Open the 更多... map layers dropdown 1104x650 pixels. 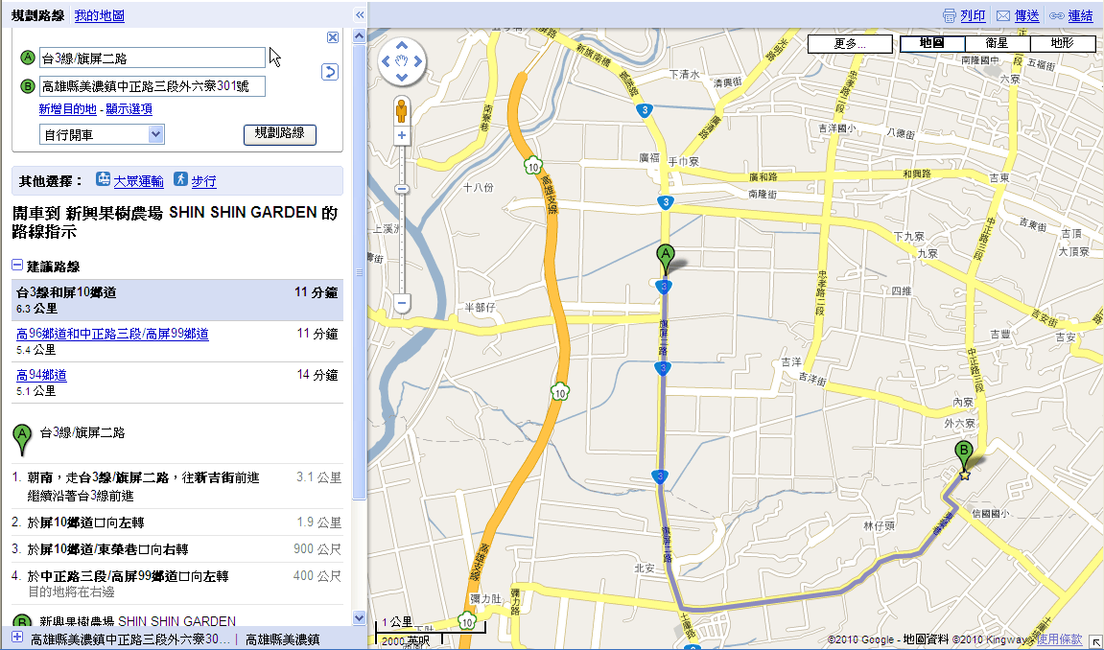coord(850,43)
